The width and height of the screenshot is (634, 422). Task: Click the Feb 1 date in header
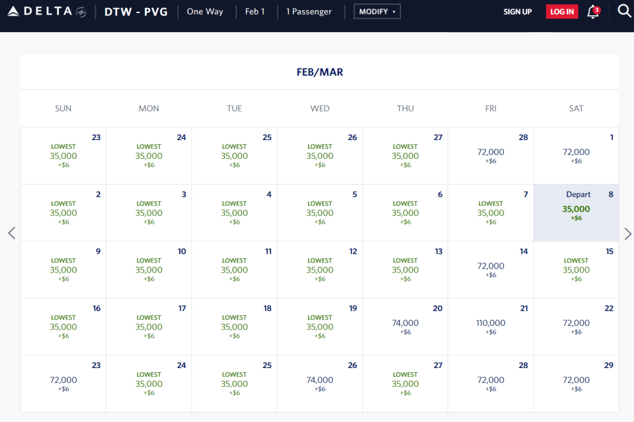(255, 12)
